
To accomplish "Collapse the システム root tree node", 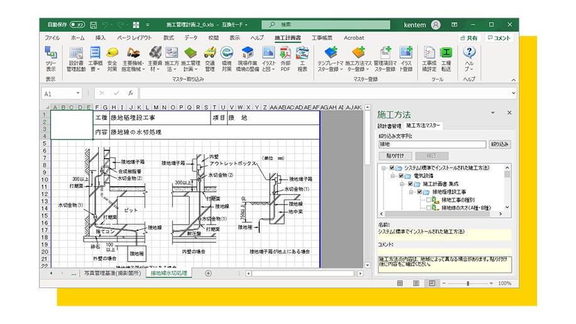I will click(x=384, y=168).
